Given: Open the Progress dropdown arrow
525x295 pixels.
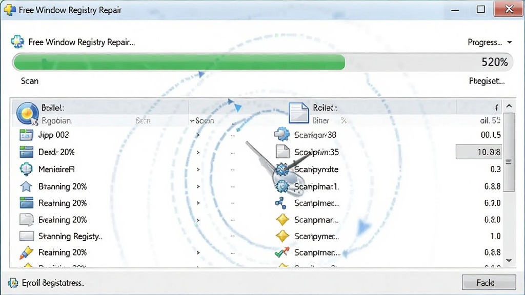Looking at the screenshot, I should 509,43.
